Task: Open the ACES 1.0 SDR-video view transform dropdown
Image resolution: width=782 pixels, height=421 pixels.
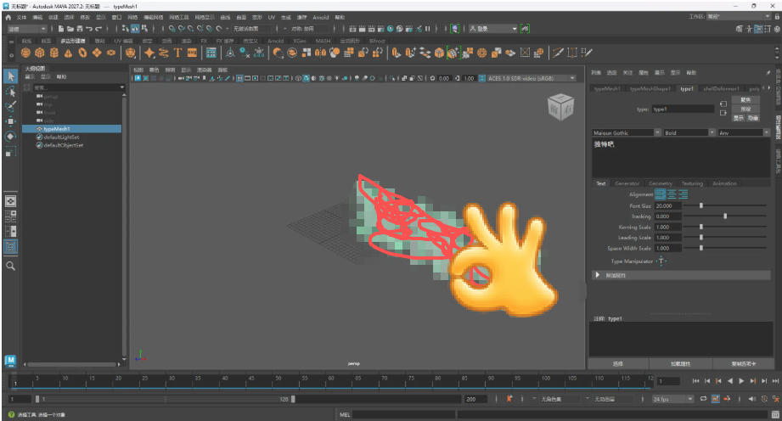Action: (532, 78)
